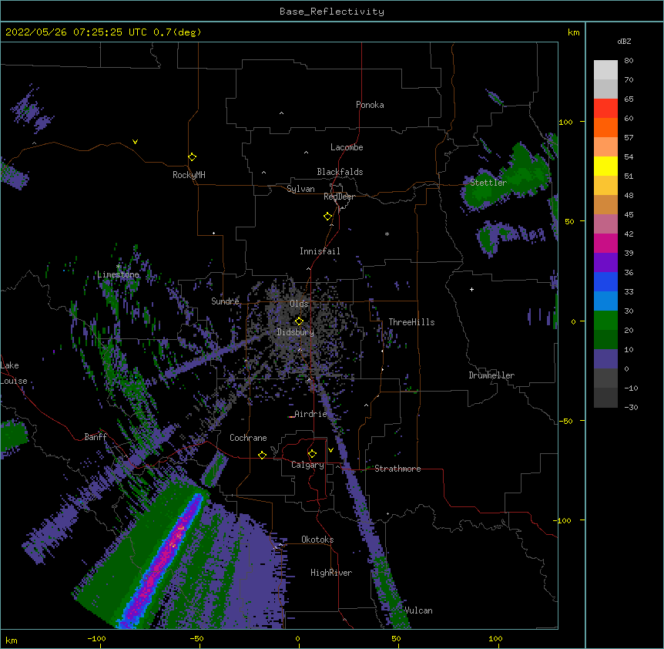Select the Sundre label
664x649 pixels.
pos(225,301)
